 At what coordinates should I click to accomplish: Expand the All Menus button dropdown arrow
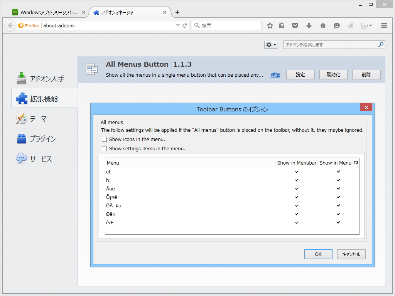point(371,25)
